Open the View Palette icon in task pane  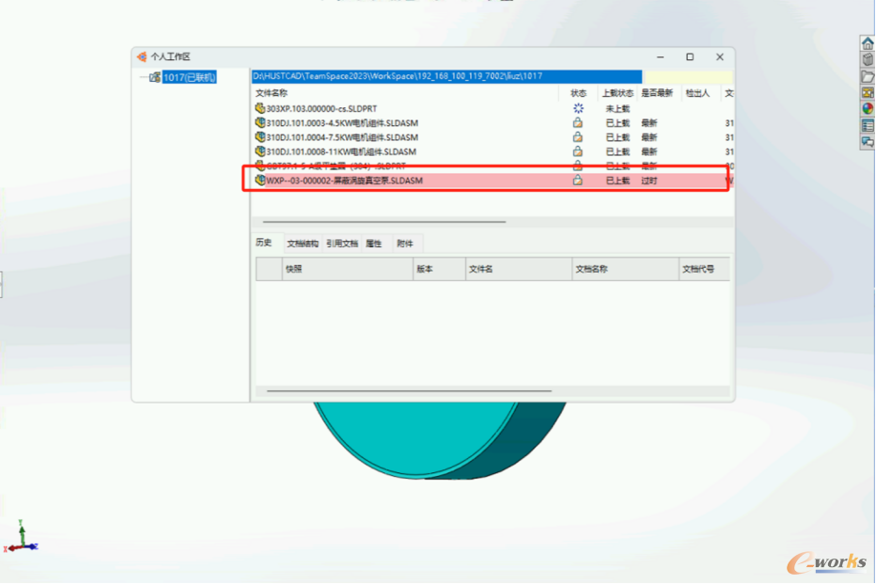[x=867, y=92]
